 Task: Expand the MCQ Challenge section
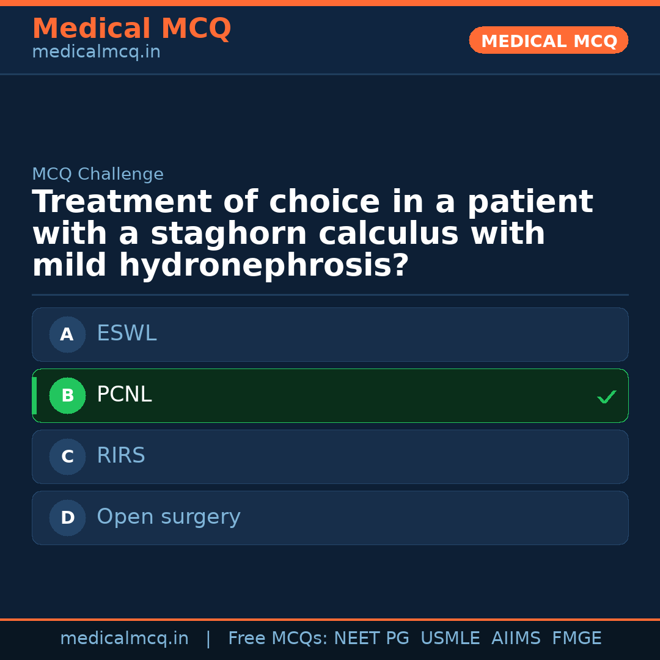98,174
